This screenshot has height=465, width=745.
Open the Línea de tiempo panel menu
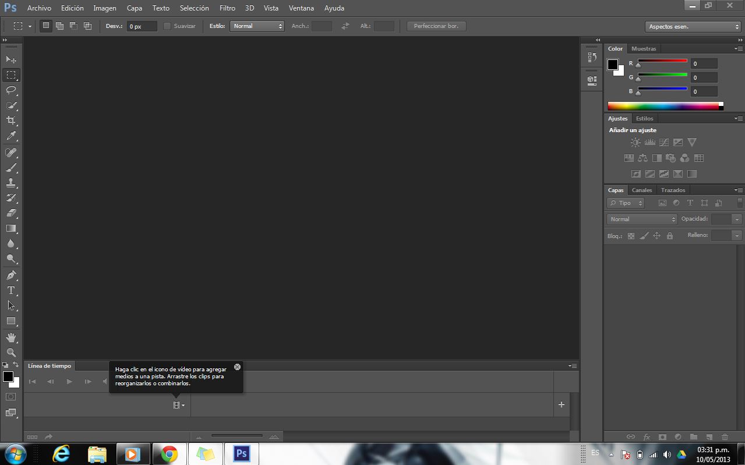pos(573,366)
